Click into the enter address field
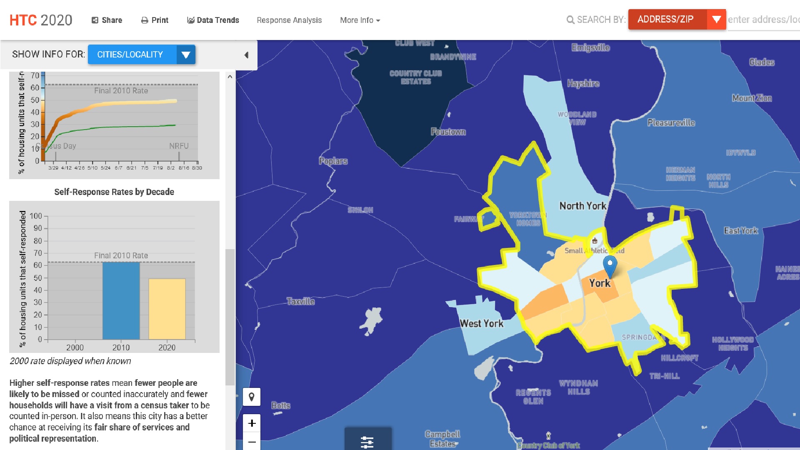 point(763,20)
